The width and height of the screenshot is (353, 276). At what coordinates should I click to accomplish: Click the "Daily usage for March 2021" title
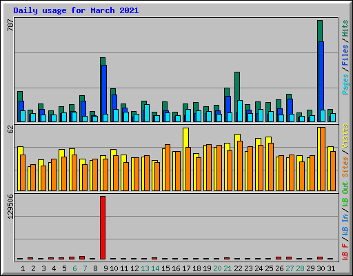click(x=76, y=10)
